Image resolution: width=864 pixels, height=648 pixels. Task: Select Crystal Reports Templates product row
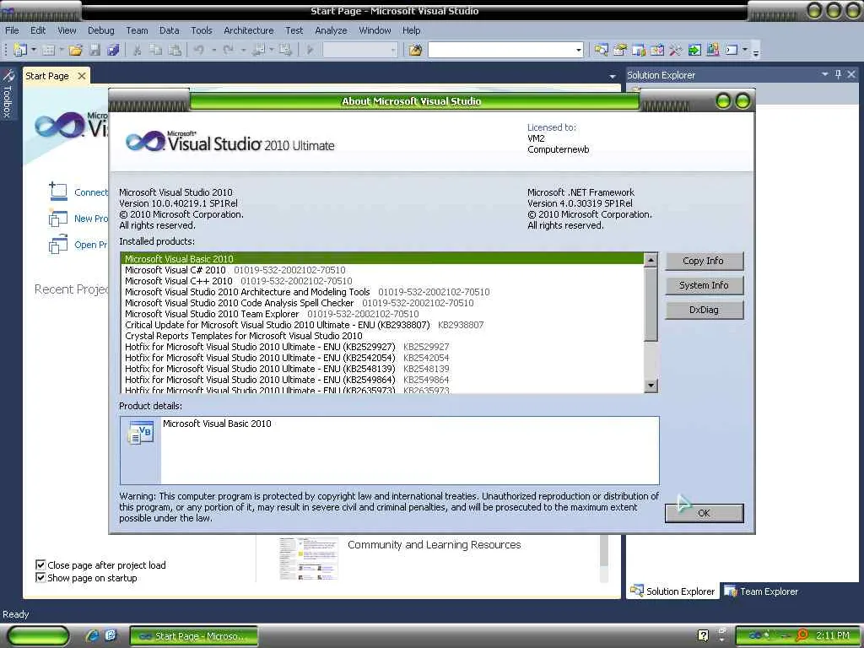coord(382,336)
